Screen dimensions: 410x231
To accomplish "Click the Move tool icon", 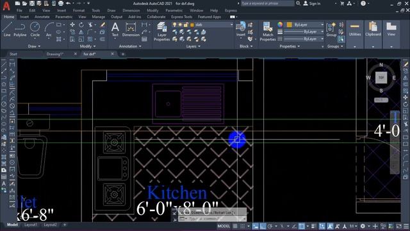I will [x=72, y=24].
